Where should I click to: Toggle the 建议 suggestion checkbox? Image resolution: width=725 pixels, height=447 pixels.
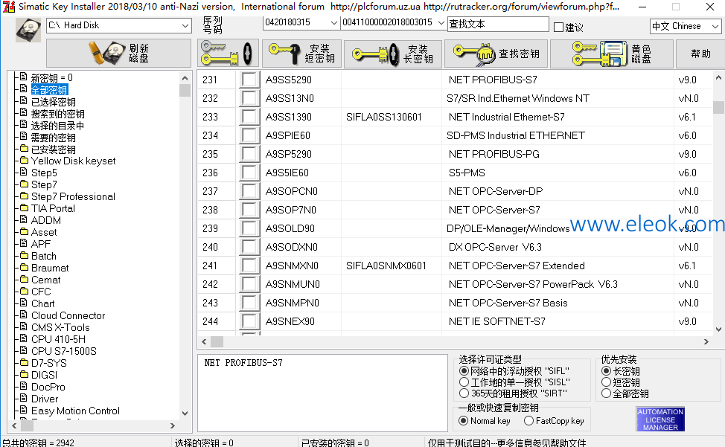coord(558,28)
